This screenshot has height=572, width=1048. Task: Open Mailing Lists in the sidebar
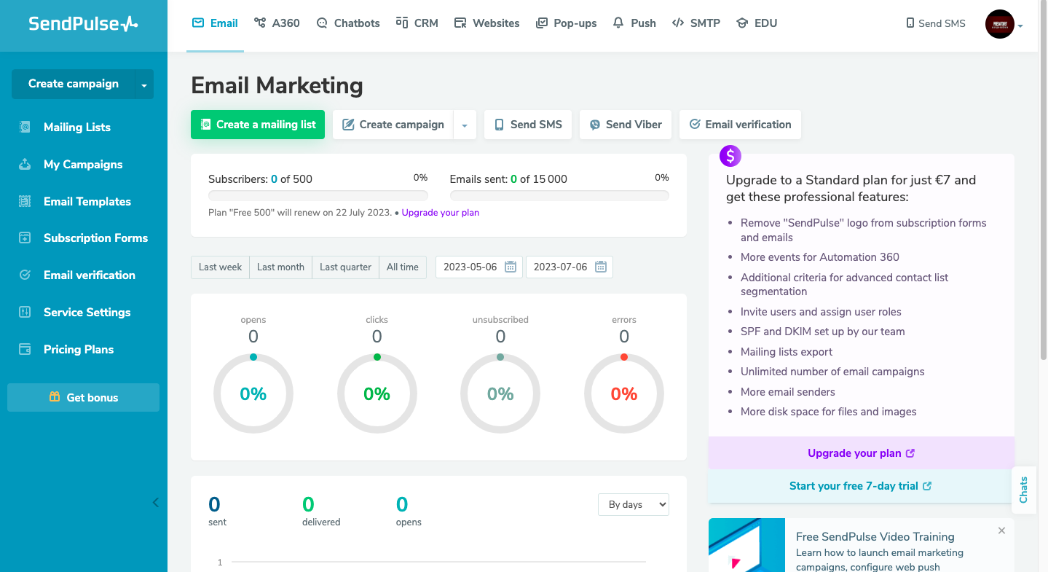pyautogui.click(x=77, y=127)
